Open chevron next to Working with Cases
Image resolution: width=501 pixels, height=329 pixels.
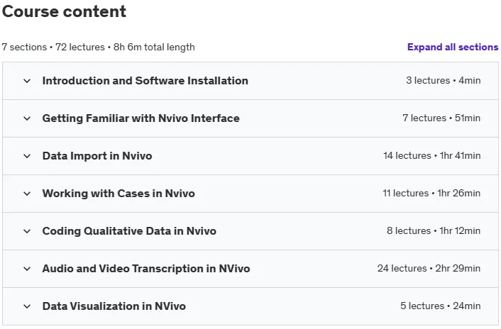coord(27,194)
